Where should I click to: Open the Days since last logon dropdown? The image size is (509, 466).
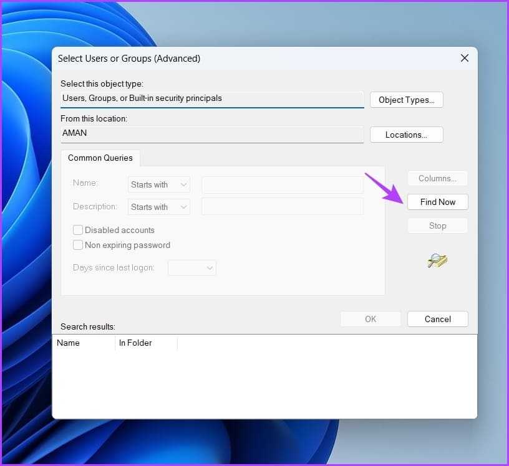point(192,268)
